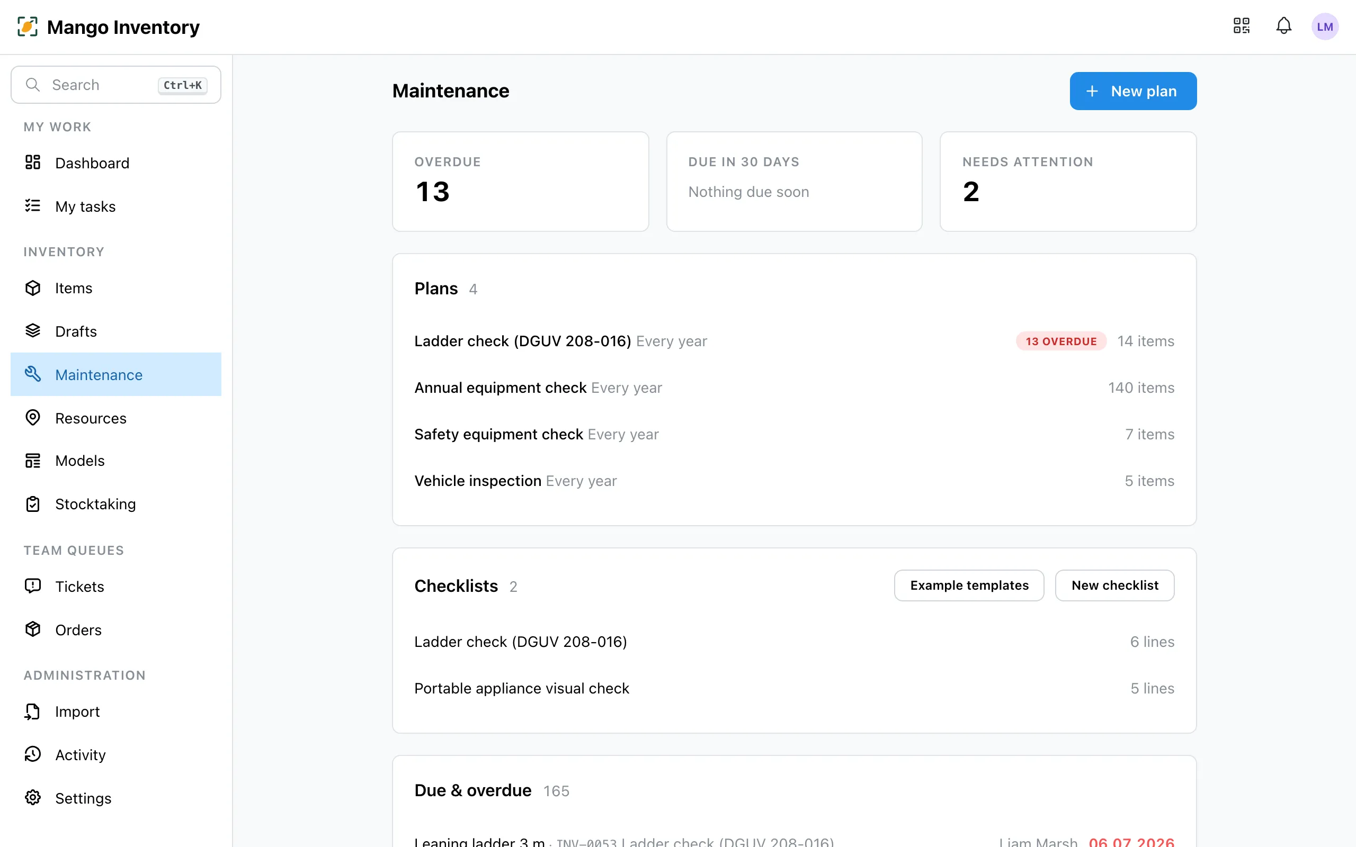Open the Annual equipment check plan
1356x847 pixels.
point(794,388)
